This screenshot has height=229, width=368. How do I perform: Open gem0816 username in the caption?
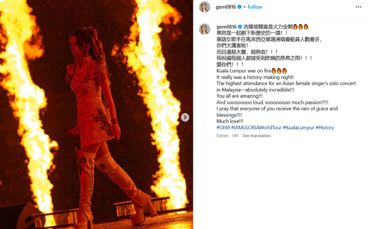[x=226, y=27]
